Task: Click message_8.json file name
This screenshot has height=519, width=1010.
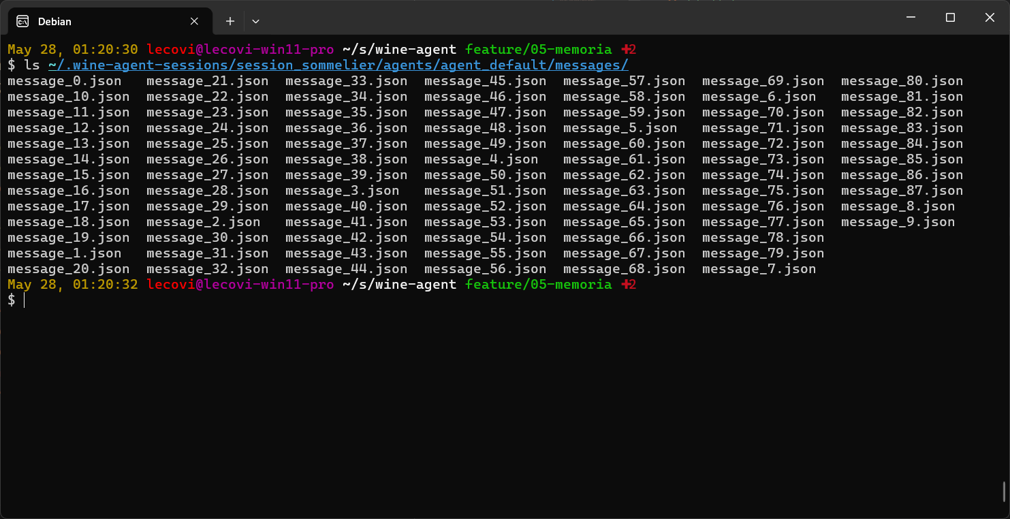Action: tap(898, 206)
